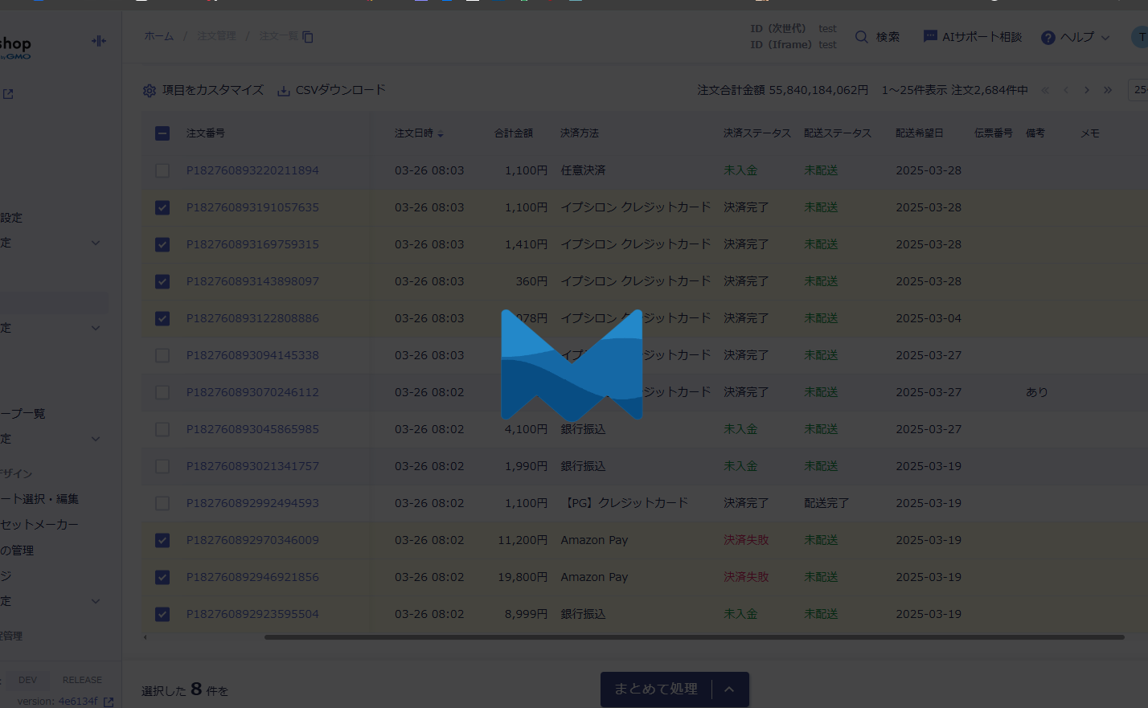Toggle the select-all checkbox in table header
The image size is (1148, 708).
click(x=162, y=133)
